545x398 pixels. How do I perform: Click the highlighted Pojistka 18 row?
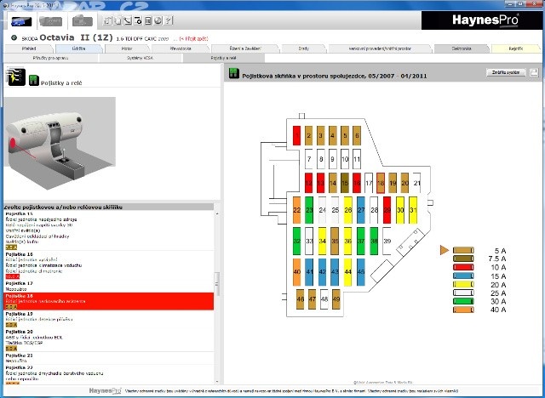tap(109, 301)
